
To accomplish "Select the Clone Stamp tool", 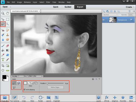I will click(x=8, y=35).
